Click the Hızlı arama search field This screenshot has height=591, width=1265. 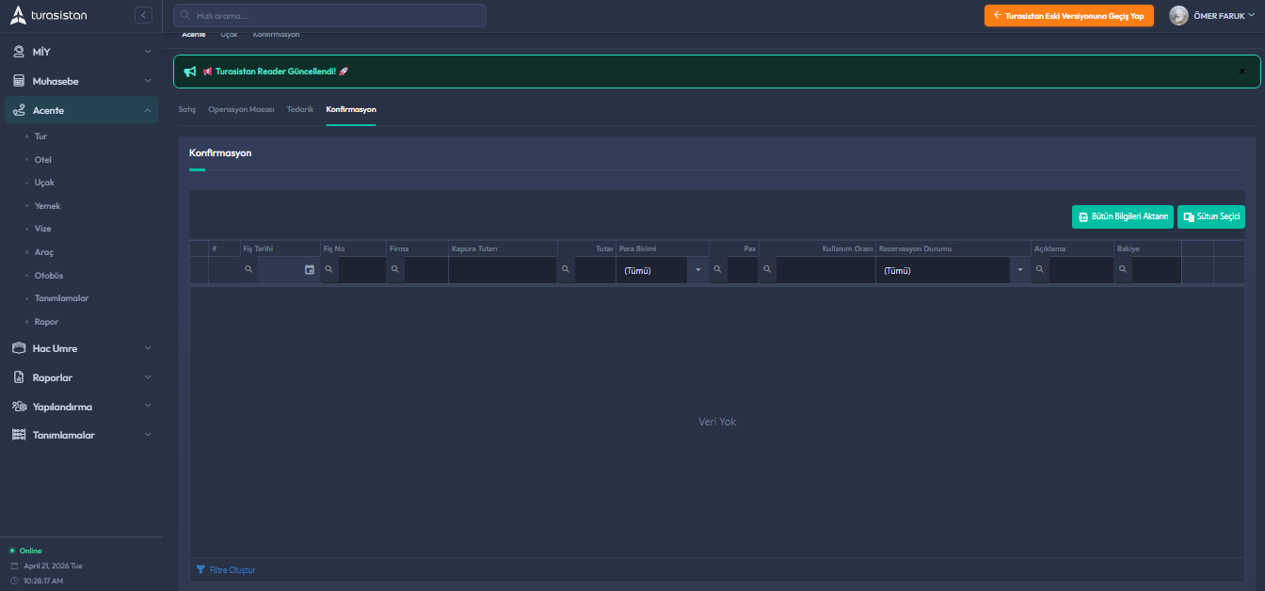tap(329, 15)
